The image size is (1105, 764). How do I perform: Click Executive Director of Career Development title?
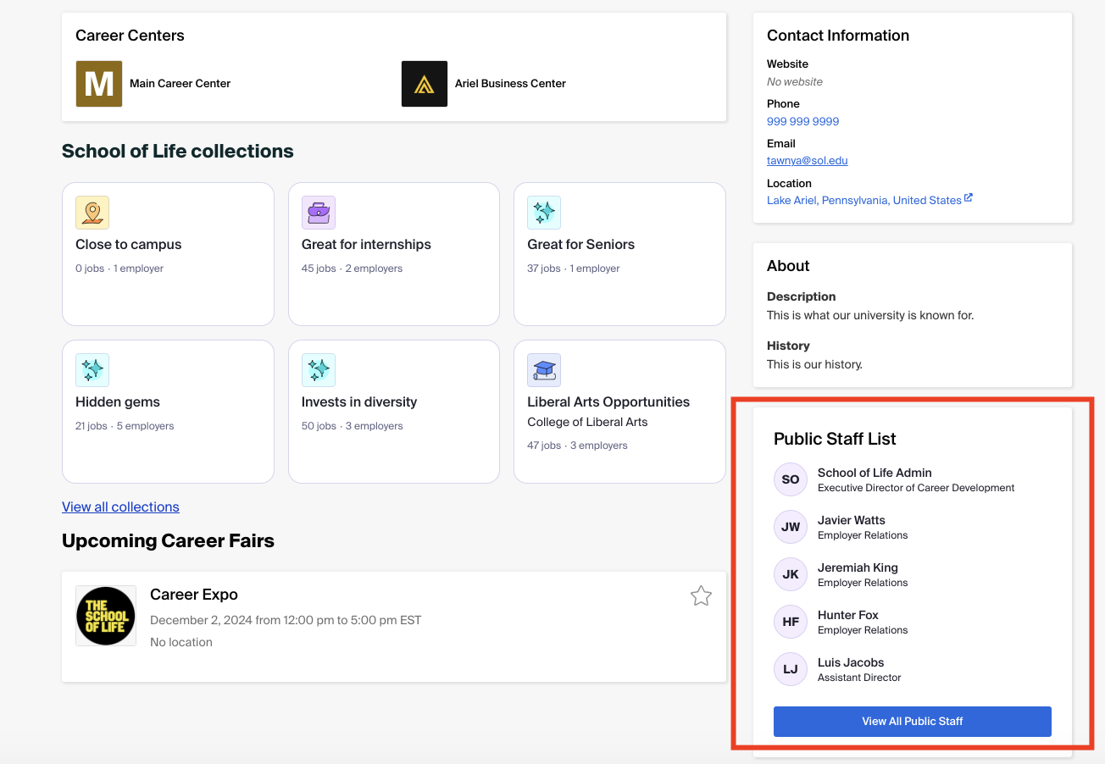916,488
